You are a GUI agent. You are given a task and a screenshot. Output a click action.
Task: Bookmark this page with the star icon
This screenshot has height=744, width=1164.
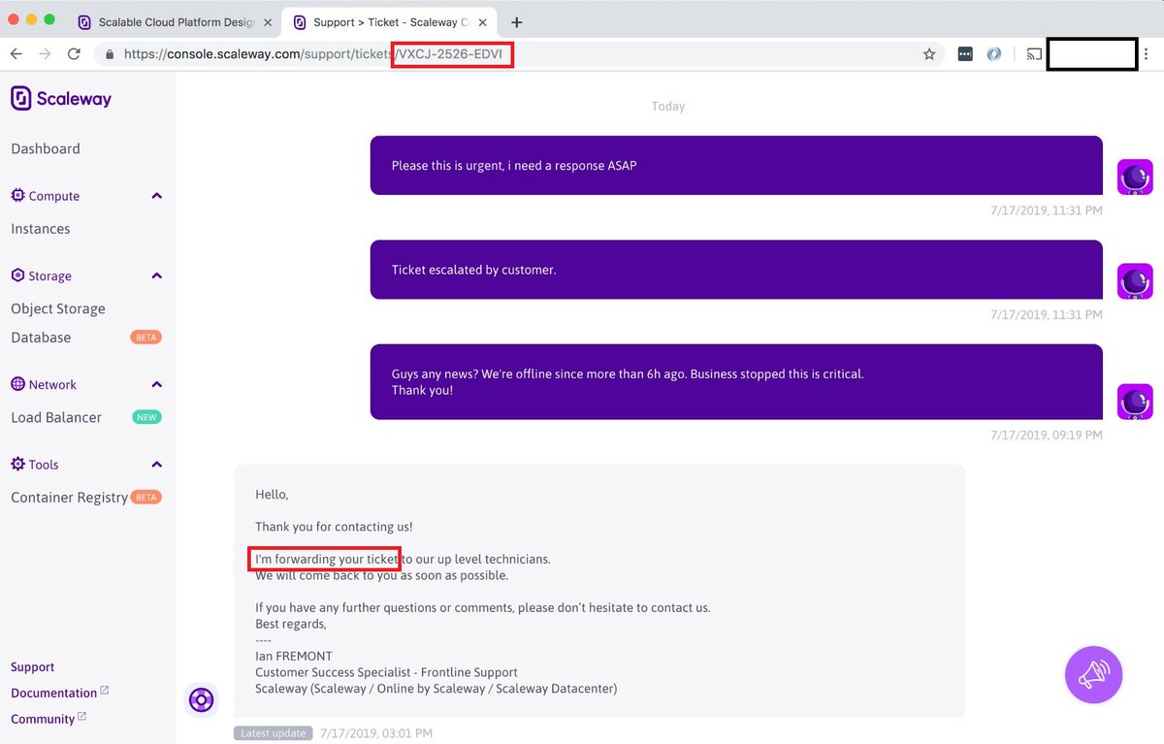[x=928, y=54]
